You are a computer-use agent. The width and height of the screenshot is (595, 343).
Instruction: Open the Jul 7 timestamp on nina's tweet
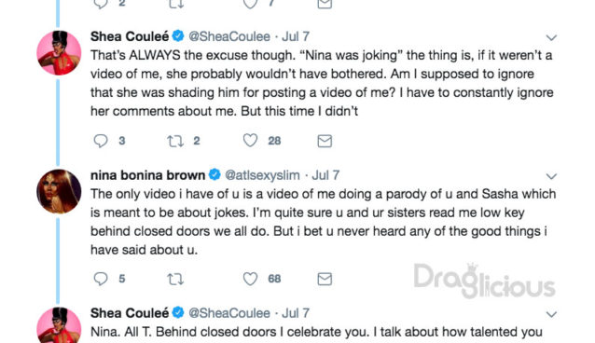tap(325, 175)
